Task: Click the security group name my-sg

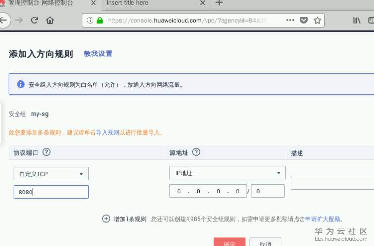Action: [40, 114]
